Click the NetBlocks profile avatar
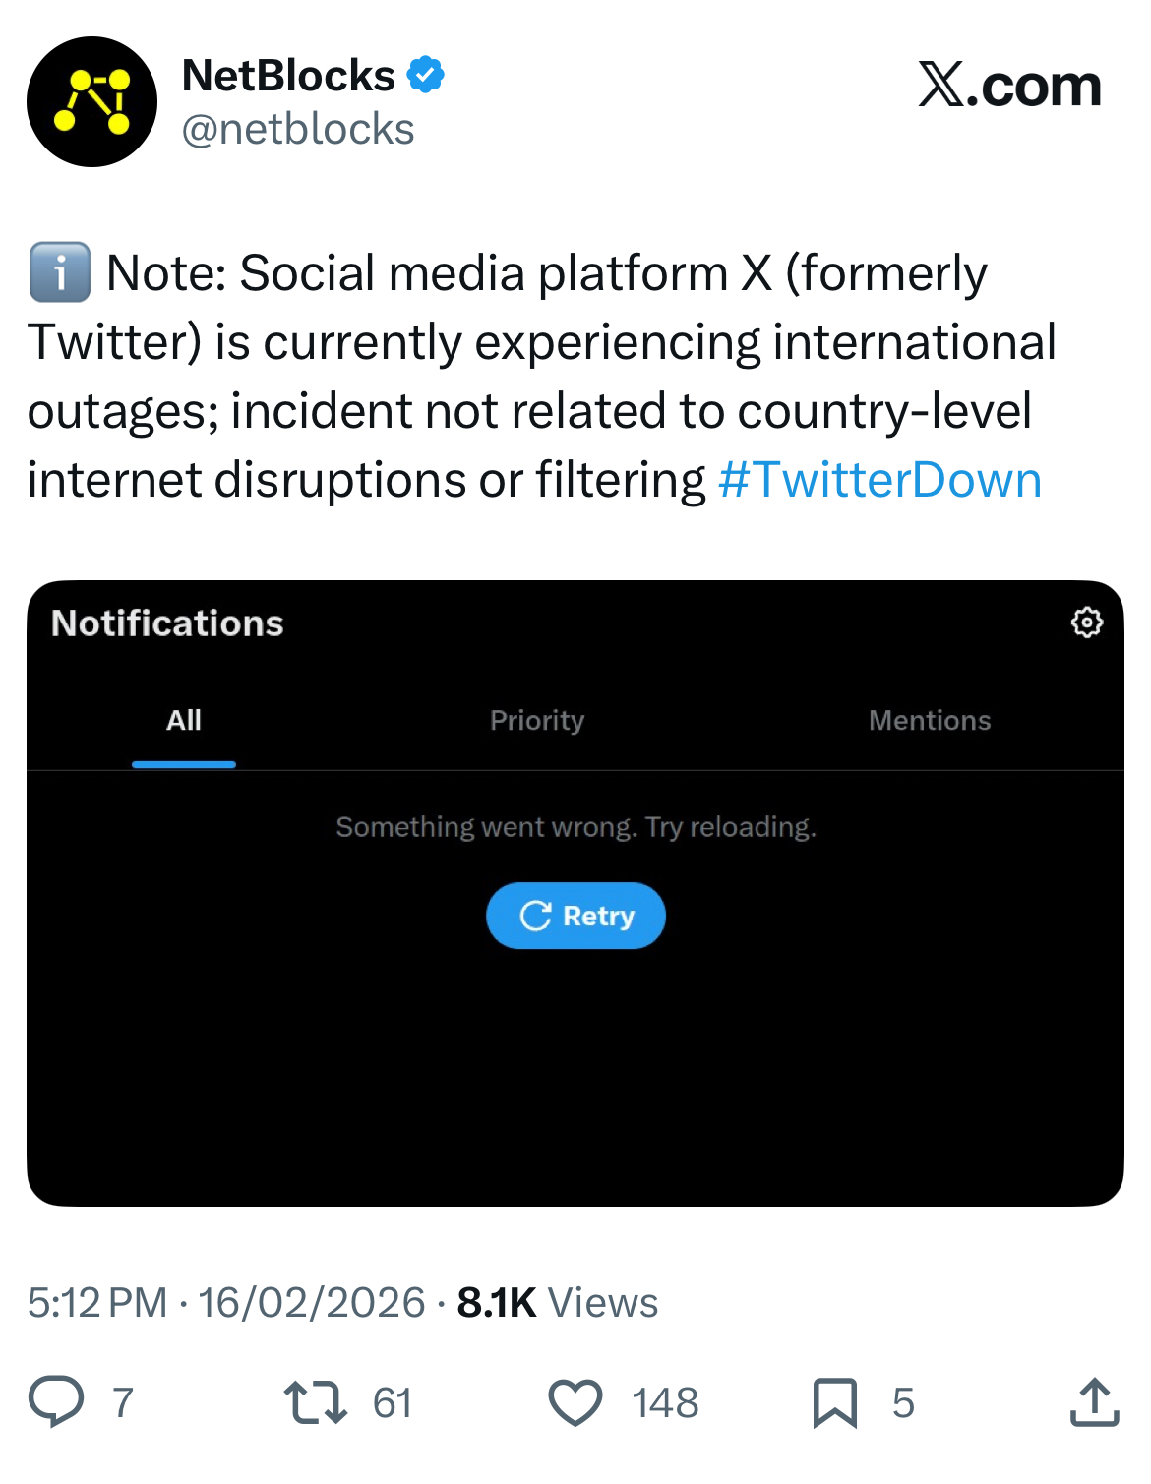The height and width of the screenshot is (1484, 1151). point(91,102)
